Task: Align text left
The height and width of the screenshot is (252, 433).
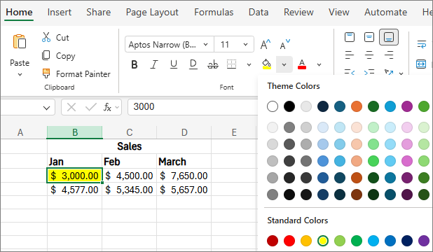Action: (x=350, y=55)
